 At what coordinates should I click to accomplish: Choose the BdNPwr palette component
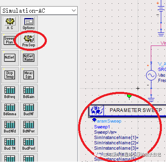[x=29, y=127]
